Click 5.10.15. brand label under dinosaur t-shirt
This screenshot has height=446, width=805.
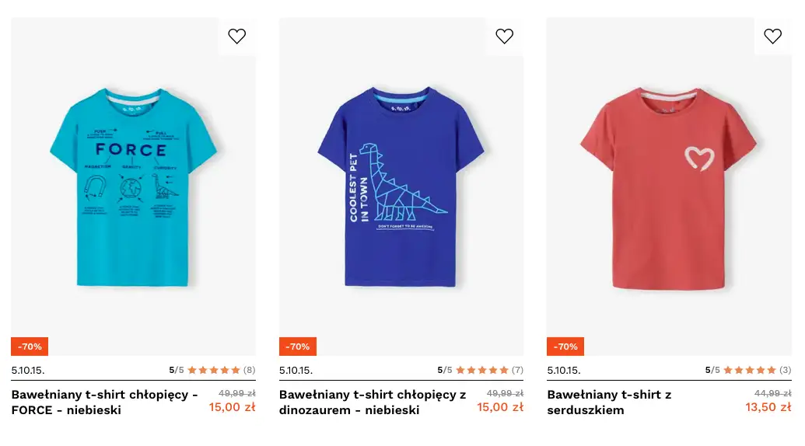click(296, 370)
